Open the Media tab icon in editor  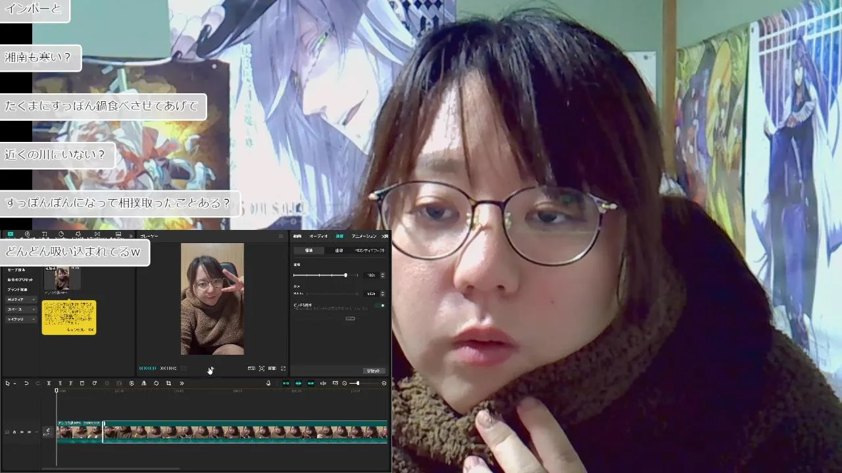pyautogui.click(x=11, y=234)
